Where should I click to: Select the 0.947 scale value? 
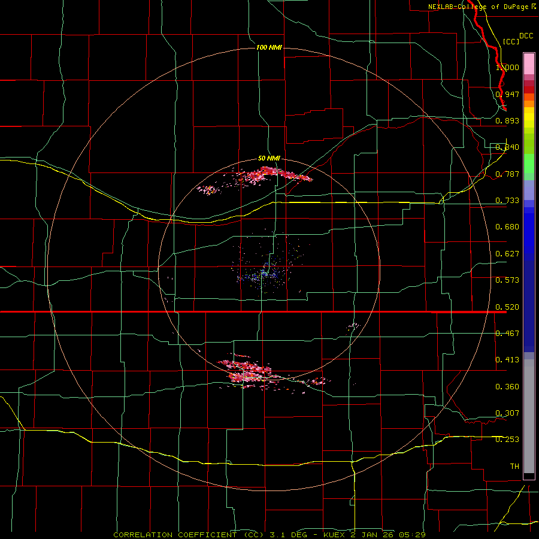pos(507,94)
